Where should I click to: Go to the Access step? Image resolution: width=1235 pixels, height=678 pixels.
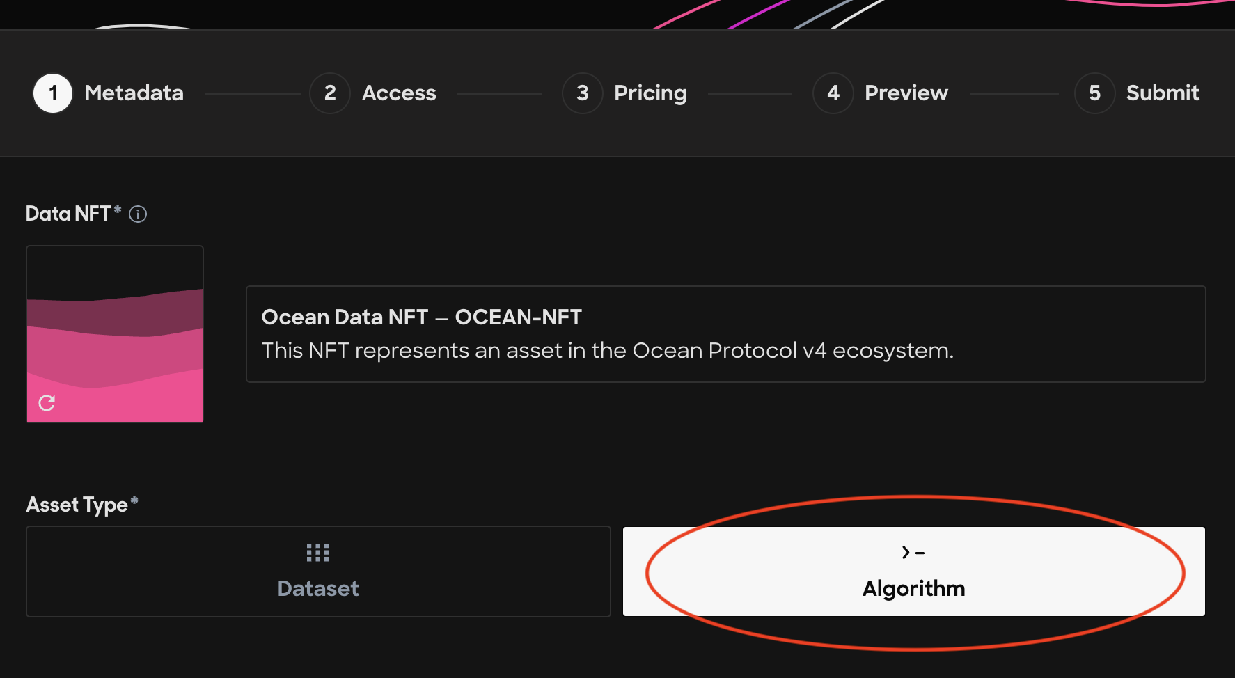(x=399, y=93)
